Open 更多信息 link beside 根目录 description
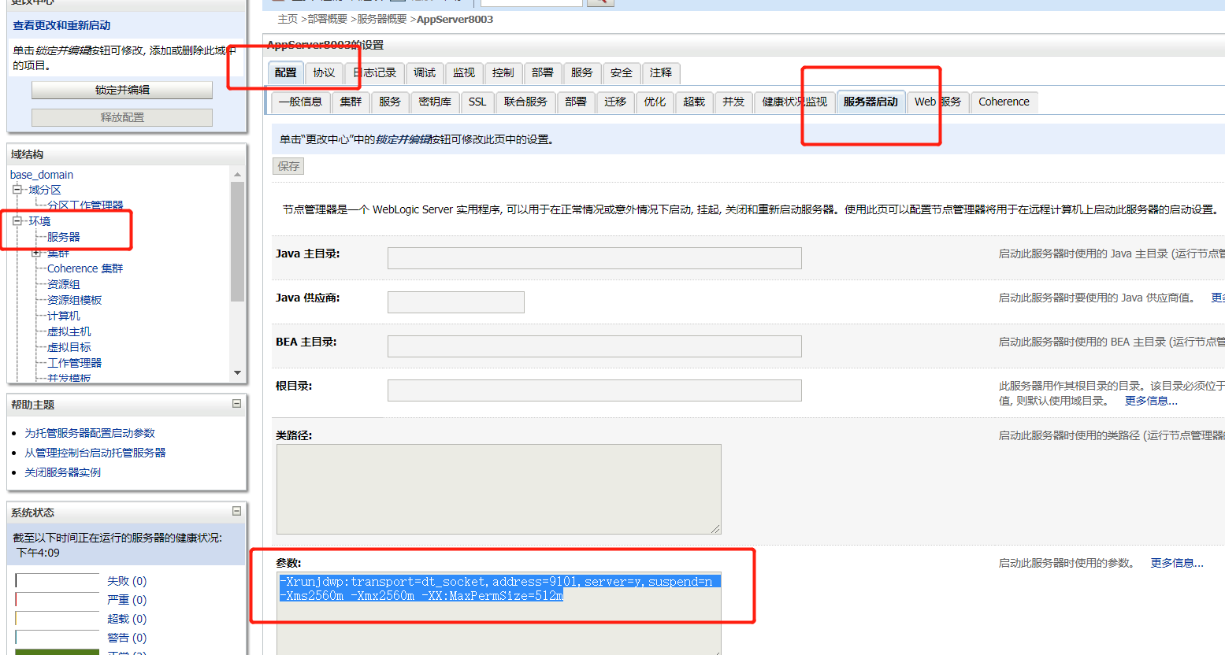 [x=1151, y=401]
